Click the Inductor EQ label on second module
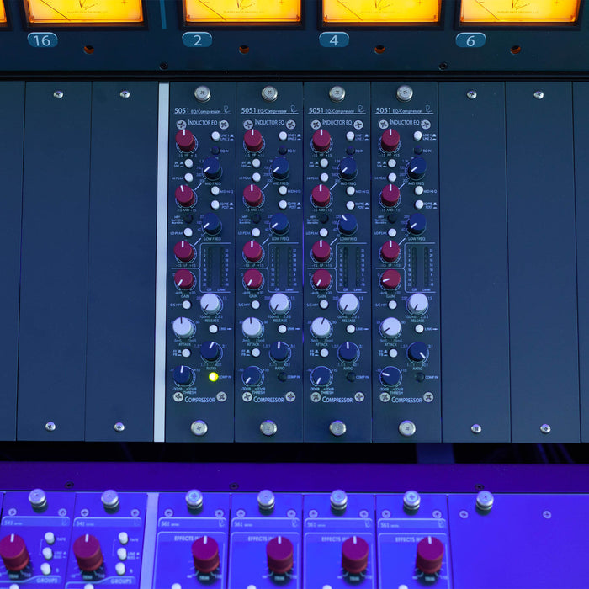Image resolution: width=589 pixels, height=589 pixels. pyautogui.click(x=269, y=123)
